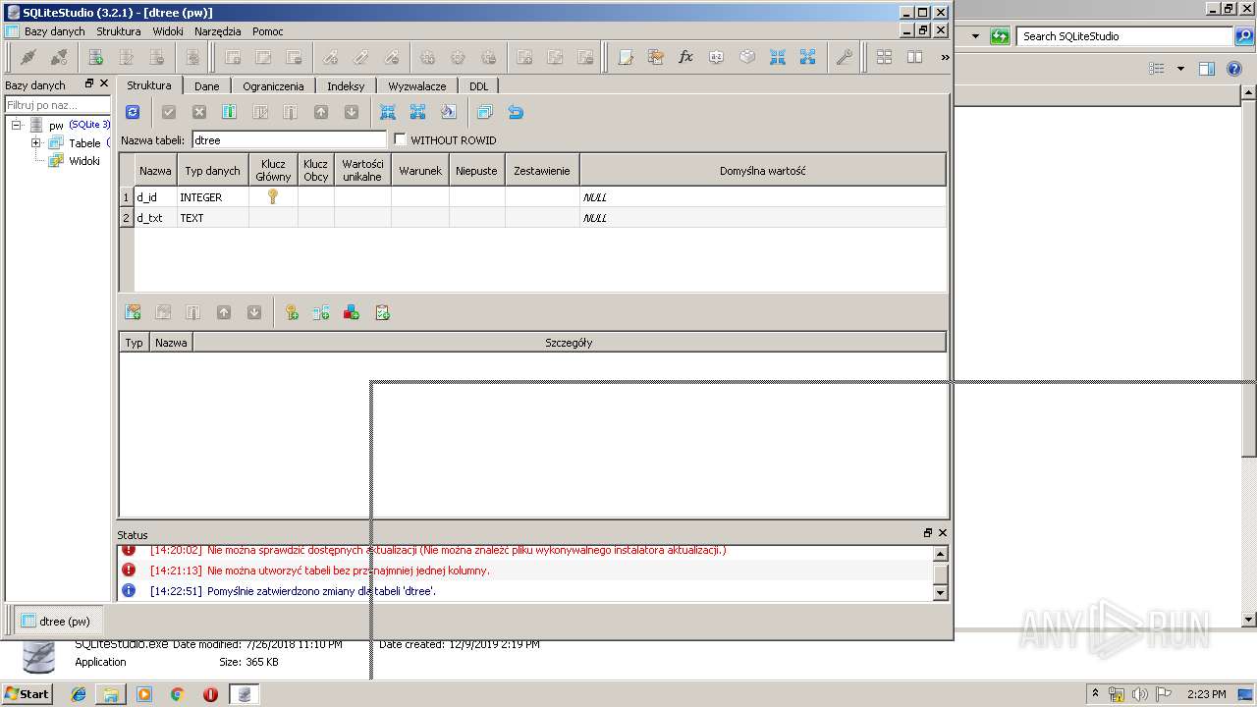Open the Narzędzia menu

217,31
